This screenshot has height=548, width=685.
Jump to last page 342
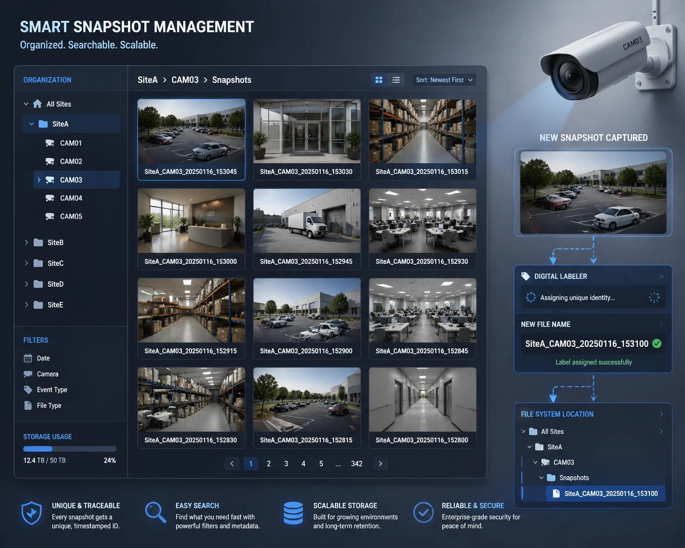click(x=357, y=464)
